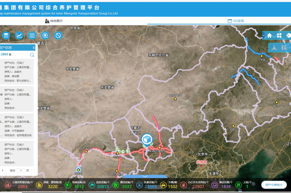The width and height of the screenshot is (291, 193).
Task: Switch to 综合展示 tab
Action: tap(54, 21)
